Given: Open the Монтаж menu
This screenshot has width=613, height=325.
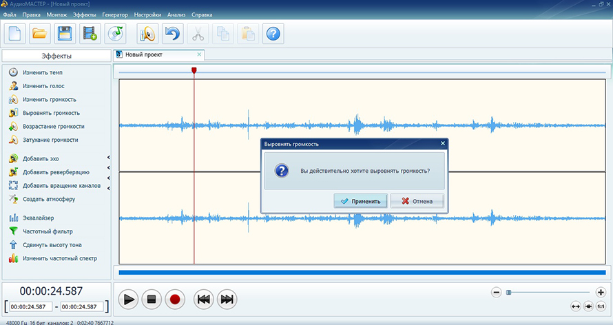Looking at the screenshot, I should [56, 14].
